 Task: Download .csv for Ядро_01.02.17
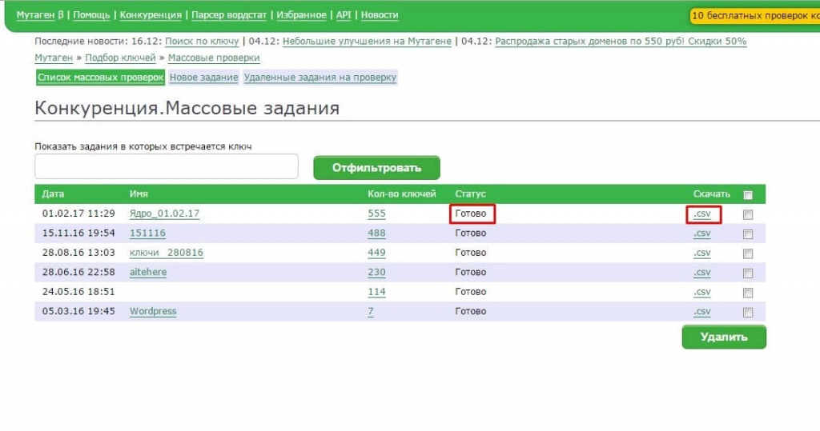[702, 214]
